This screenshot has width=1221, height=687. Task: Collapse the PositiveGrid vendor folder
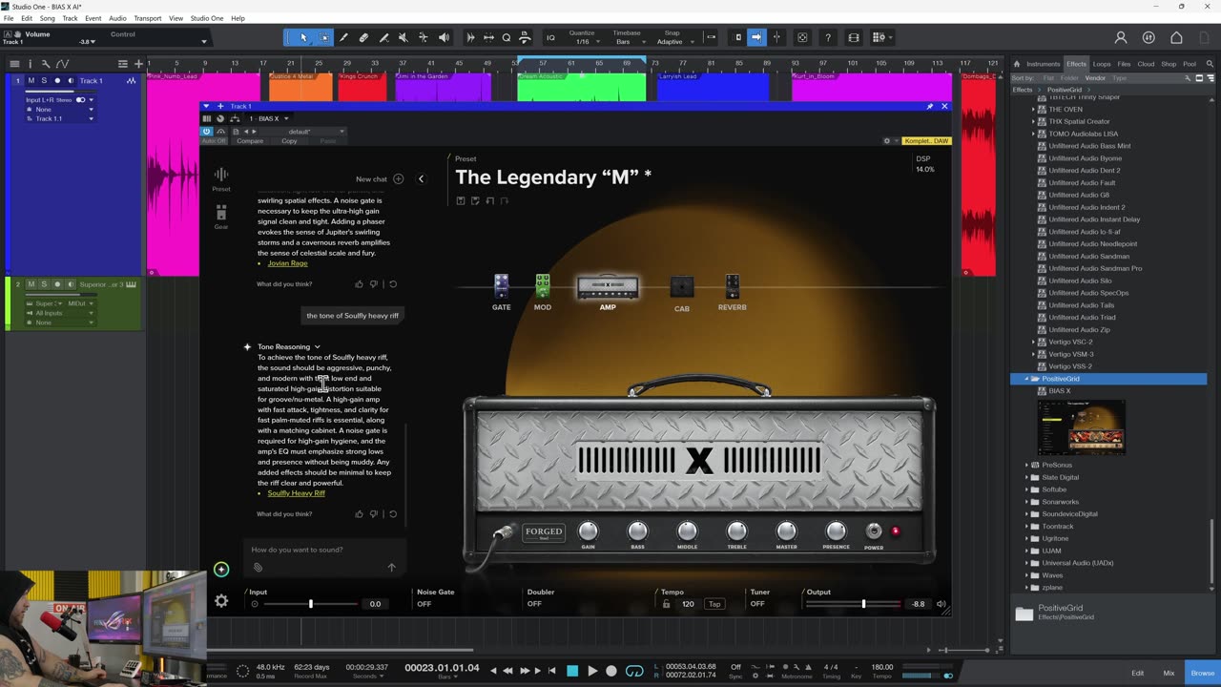tap(1027, 379)
